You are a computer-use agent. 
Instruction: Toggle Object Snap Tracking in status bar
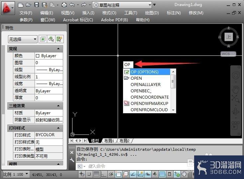tap(133, 174)
